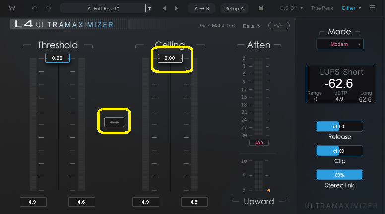Click the Ceiling value field 0.00
The image size is (385, 214).
(x=170, y=58)
